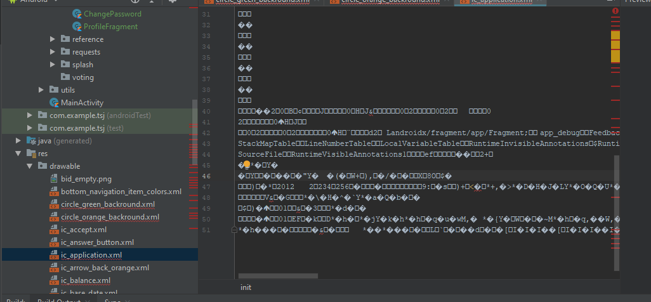This screenshot has width=651, height=302.
Task: Click the editor vertical scrollbar thumb
Action: click(617, 212)
